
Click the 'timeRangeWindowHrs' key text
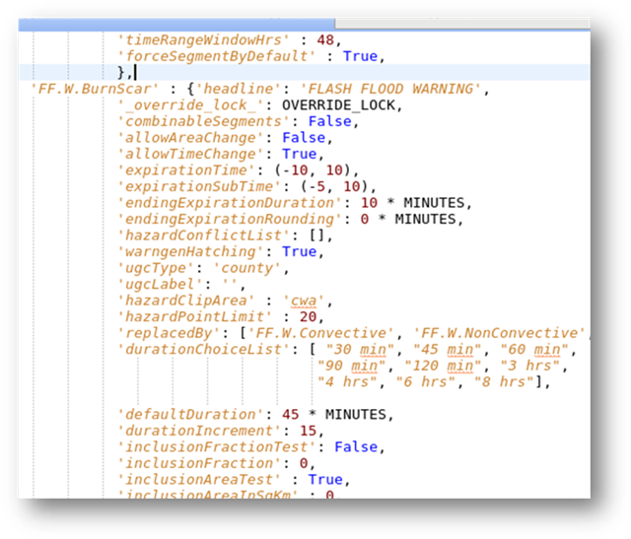(x=203, y=40)
